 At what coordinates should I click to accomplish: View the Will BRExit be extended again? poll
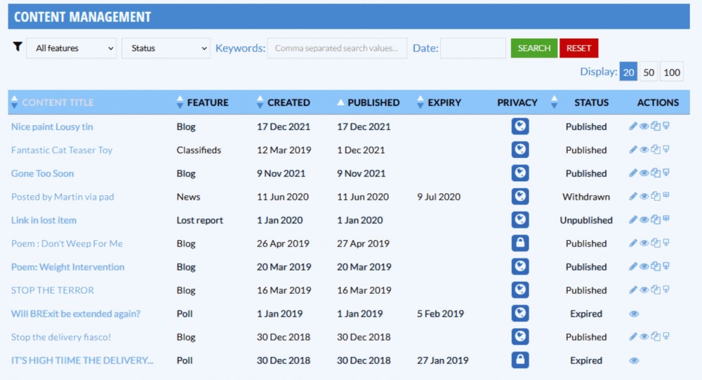coord(634,314)
